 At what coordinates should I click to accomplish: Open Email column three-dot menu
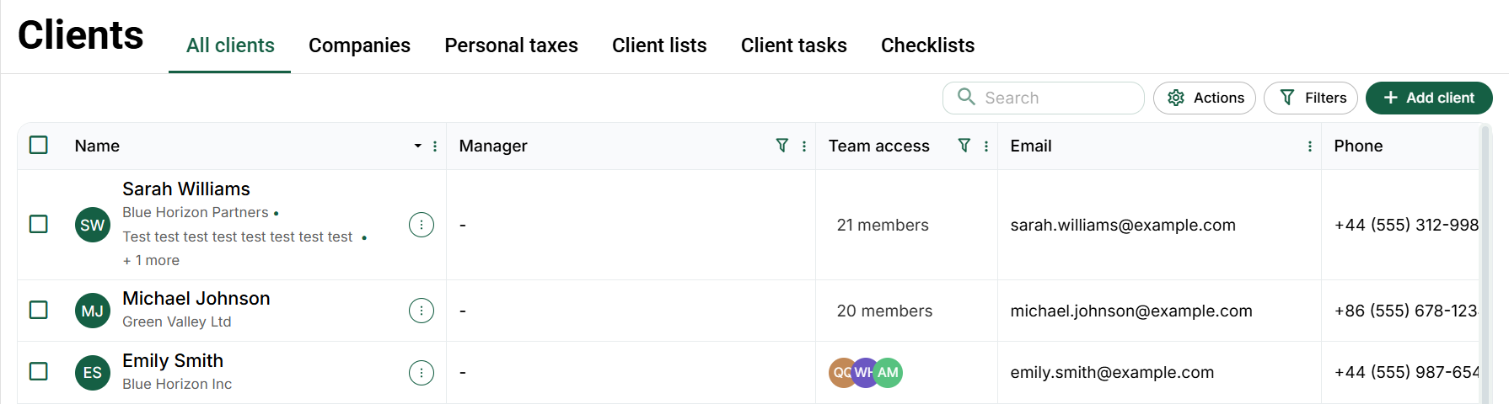1310,146
